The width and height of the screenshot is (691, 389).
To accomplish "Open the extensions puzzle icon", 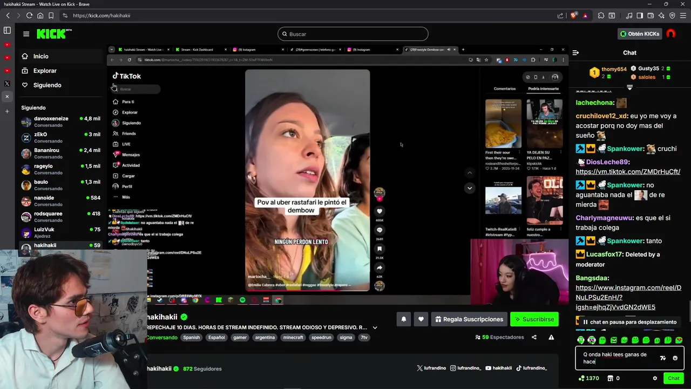I will pos(600,16).
